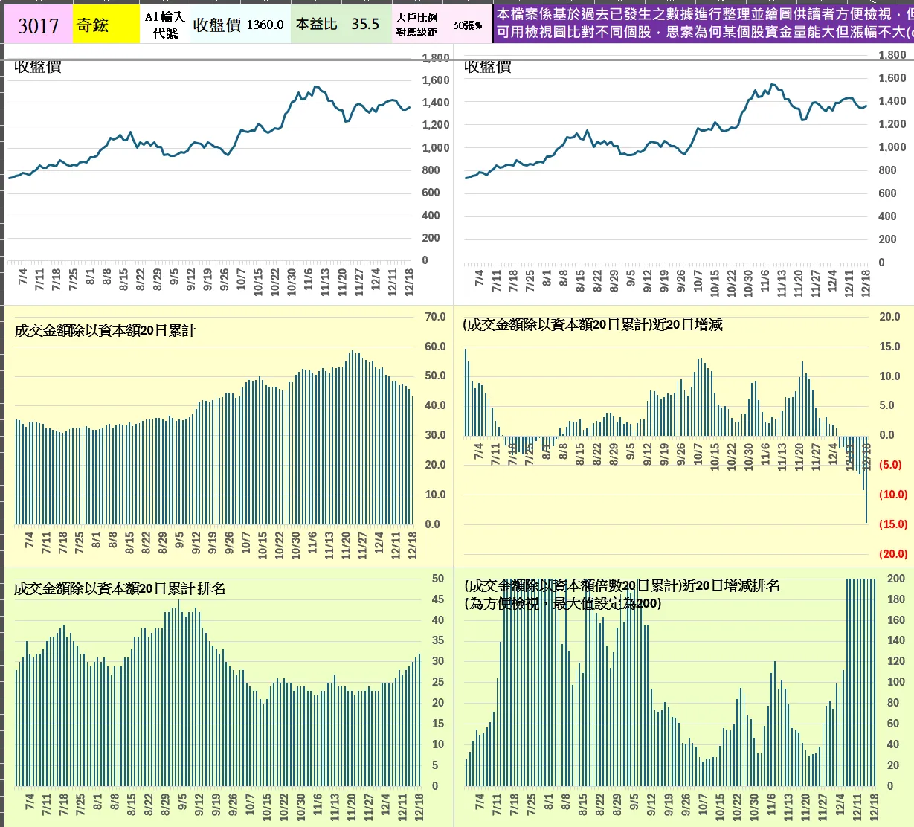This screenshot has height=827, width=914.
Task: Click the purple description text banner
Action: tap(703, 24)
